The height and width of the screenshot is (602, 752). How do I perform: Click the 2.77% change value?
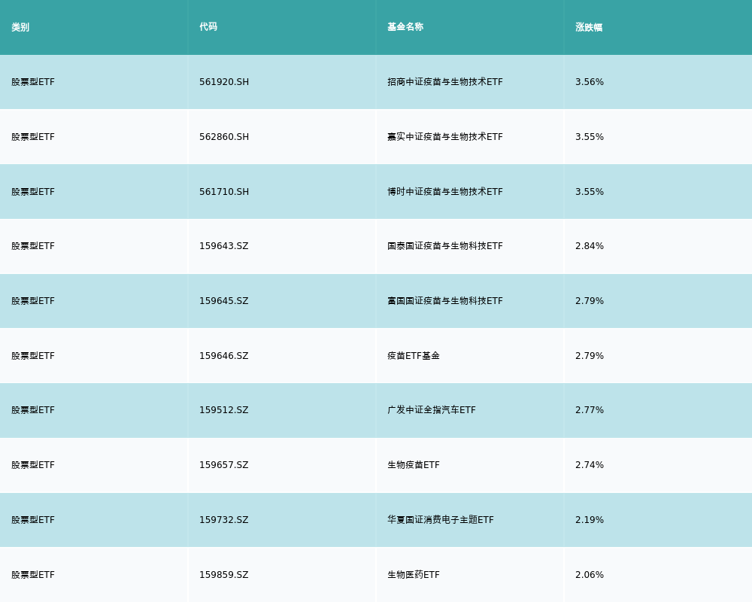tap(590, 410)
